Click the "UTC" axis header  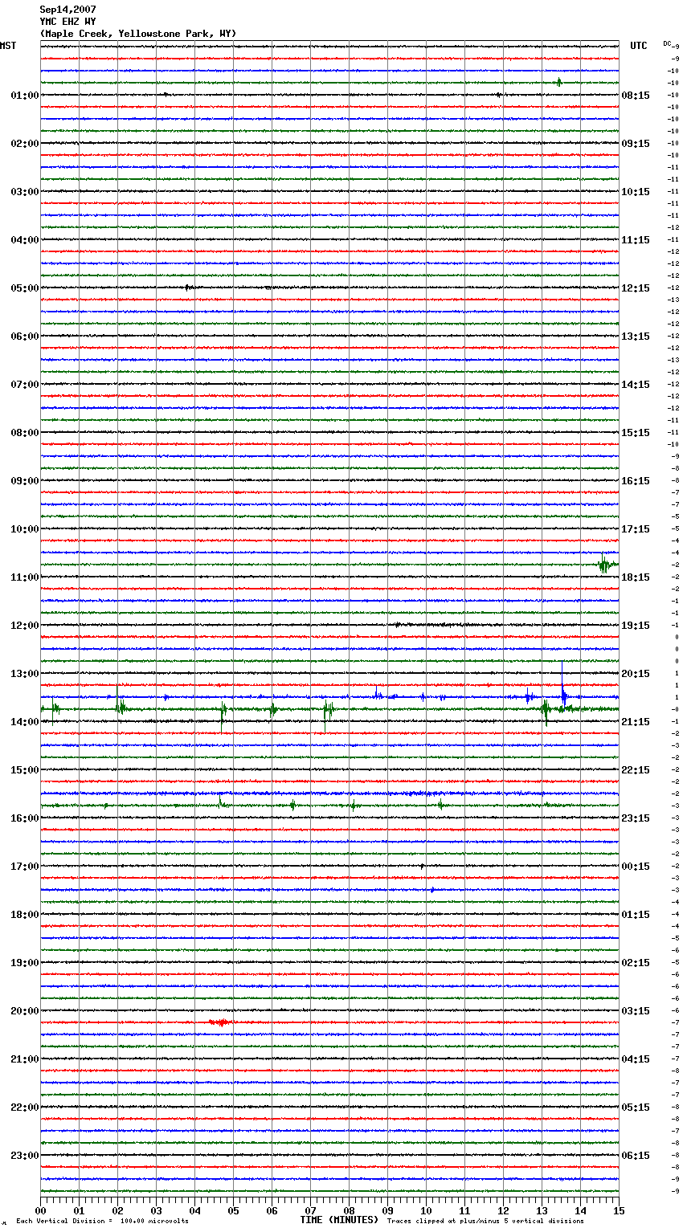tap(639, 46)
